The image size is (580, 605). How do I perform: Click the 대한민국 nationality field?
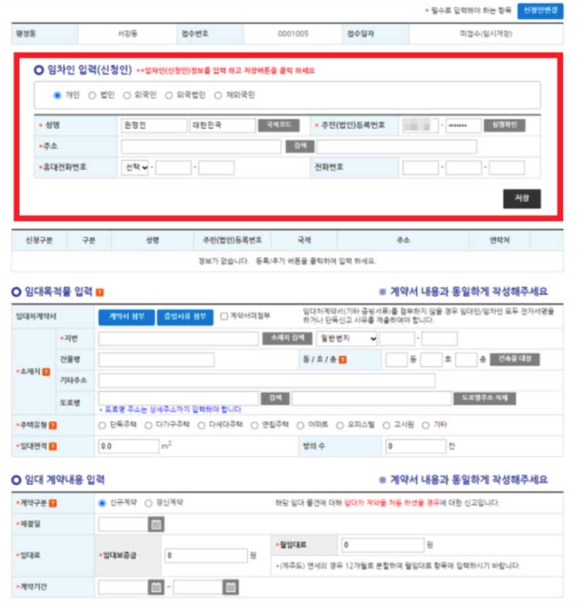(x=223, y=125)
